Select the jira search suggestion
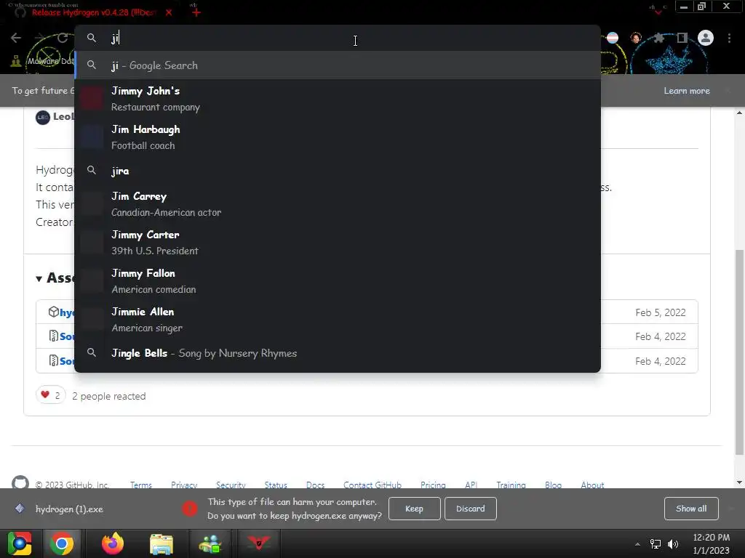The image size is (745, 558). 338,171
